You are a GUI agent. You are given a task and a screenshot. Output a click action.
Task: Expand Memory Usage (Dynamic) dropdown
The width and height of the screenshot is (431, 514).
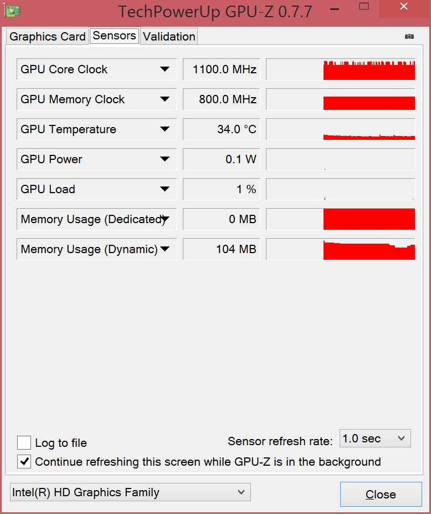[x=165, y=249]
